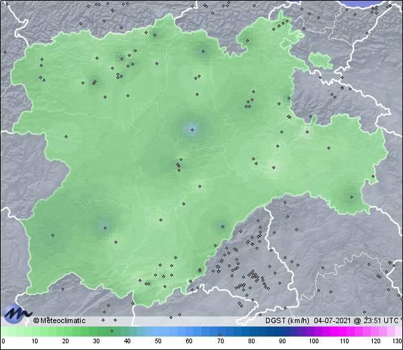Viewport: 403px width, 350px height.
Task: Click the legend value 100
Action: [x=314, y=341]
